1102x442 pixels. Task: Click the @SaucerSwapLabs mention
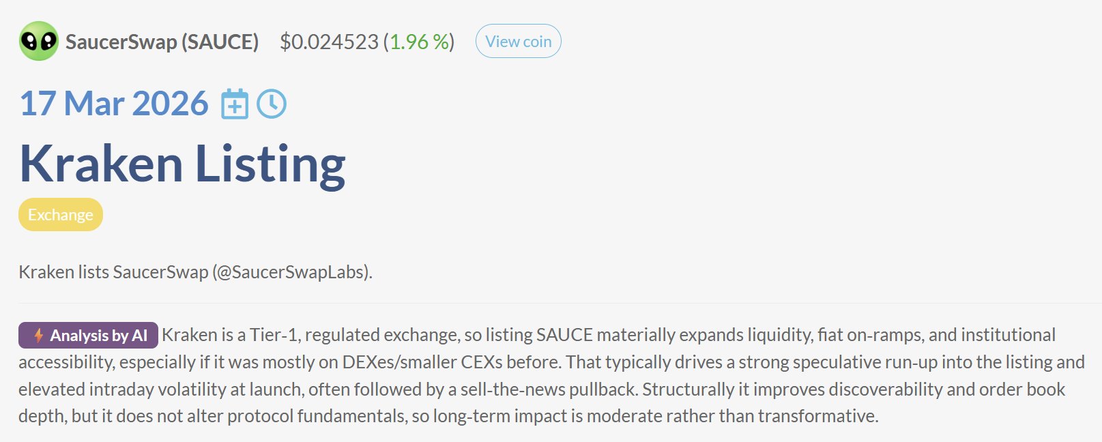[292, 272]
